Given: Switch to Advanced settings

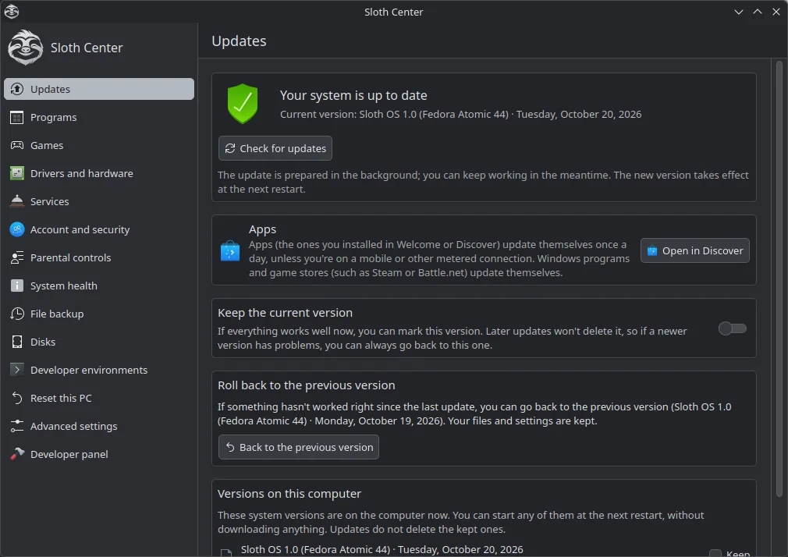Looking at the screenshot, I should [x=99, y=426].
